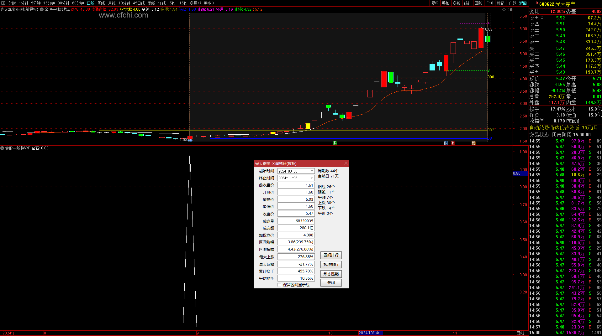Select the 45日线 period tab

(x=139, y=3)
